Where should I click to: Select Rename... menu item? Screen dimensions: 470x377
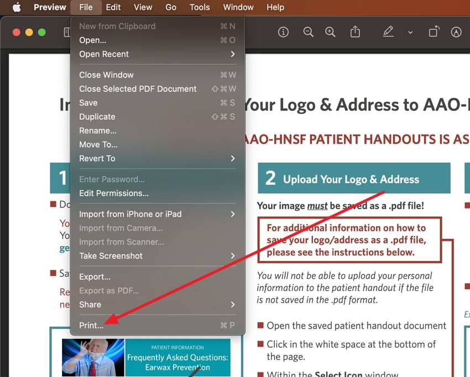click(x=158, y=131)
